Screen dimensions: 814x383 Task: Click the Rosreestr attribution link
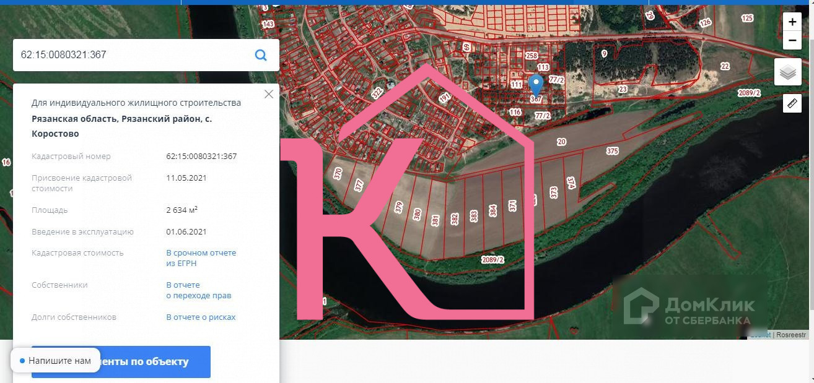coord(792,335)
